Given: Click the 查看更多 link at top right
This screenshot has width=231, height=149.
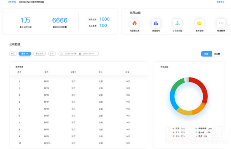Looking at the screenshot, I should (221, 2).
